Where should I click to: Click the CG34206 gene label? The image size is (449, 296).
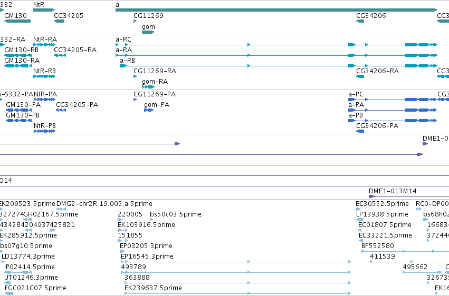click(x=371, y=15)
